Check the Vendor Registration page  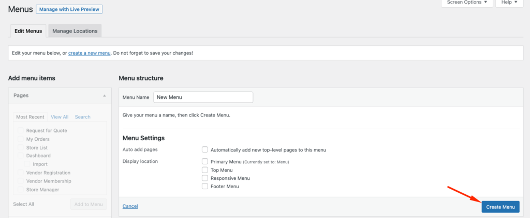pos(21,172)
